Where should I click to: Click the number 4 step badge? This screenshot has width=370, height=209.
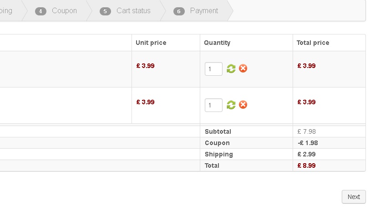coord(41,11)
